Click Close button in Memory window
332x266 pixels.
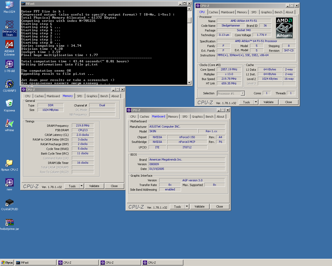[x=114, y=186]
